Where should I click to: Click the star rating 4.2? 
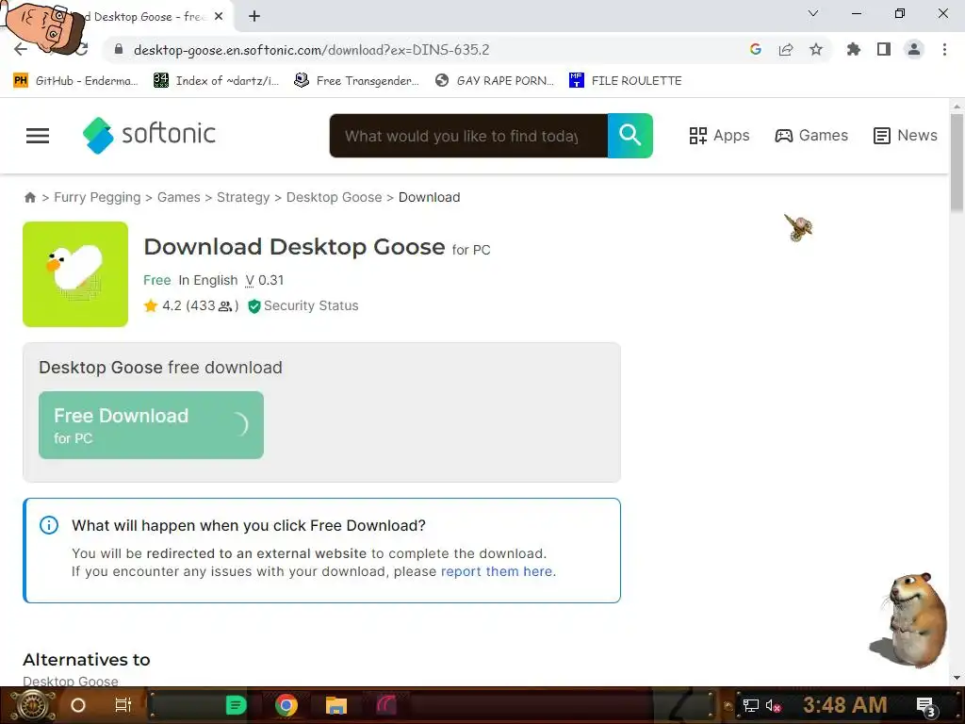coord(162,306)
